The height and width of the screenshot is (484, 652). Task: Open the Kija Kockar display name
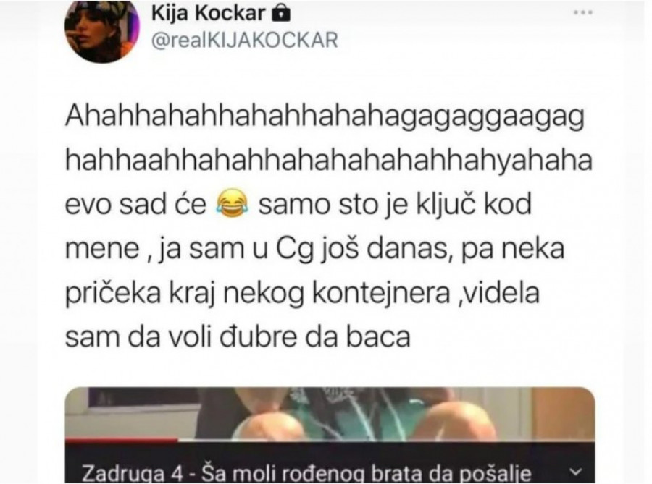(x=208, y=14)
